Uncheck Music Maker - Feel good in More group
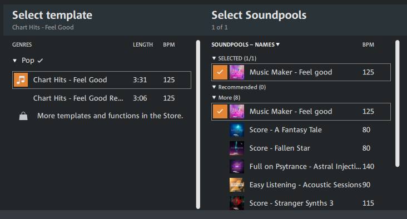Screen dimensions: 407x219 [220, 112]
